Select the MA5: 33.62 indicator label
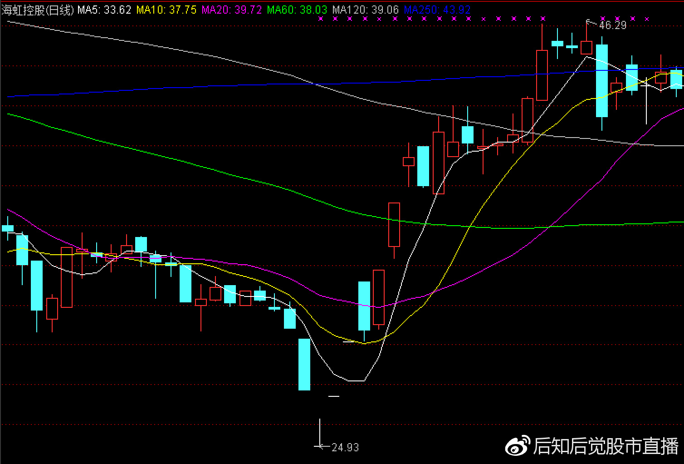 tap(104, 10)
